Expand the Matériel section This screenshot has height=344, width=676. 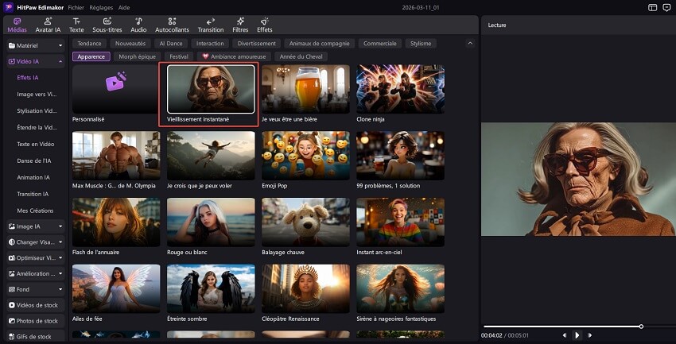click(36, 45)
